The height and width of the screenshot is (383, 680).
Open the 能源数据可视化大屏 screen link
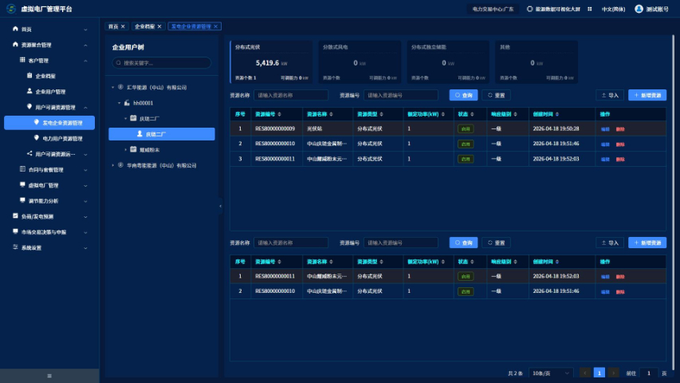pyautogui.click(x=553, y=9)
